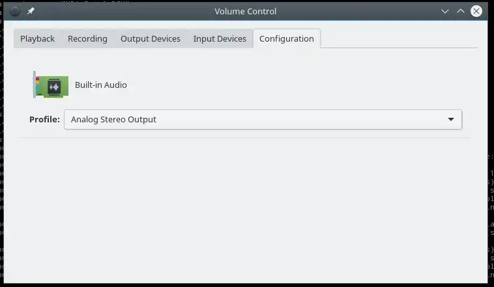Click the Built-in Audio label
The image size is (494, 287).
click(x=100, y=85)
